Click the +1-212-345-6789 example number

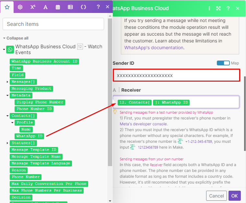click(x=199, y=141)
